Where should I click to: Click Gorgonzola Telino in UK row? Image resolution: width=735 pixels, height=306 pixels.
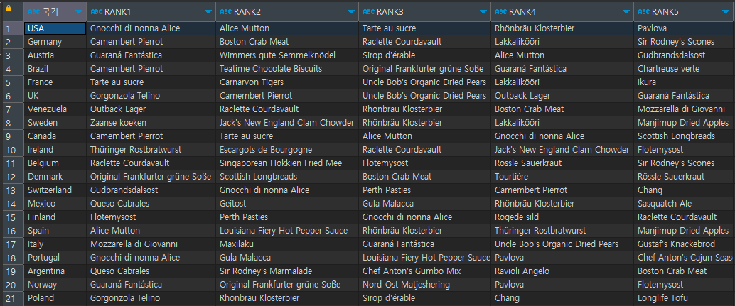[151, 96]
